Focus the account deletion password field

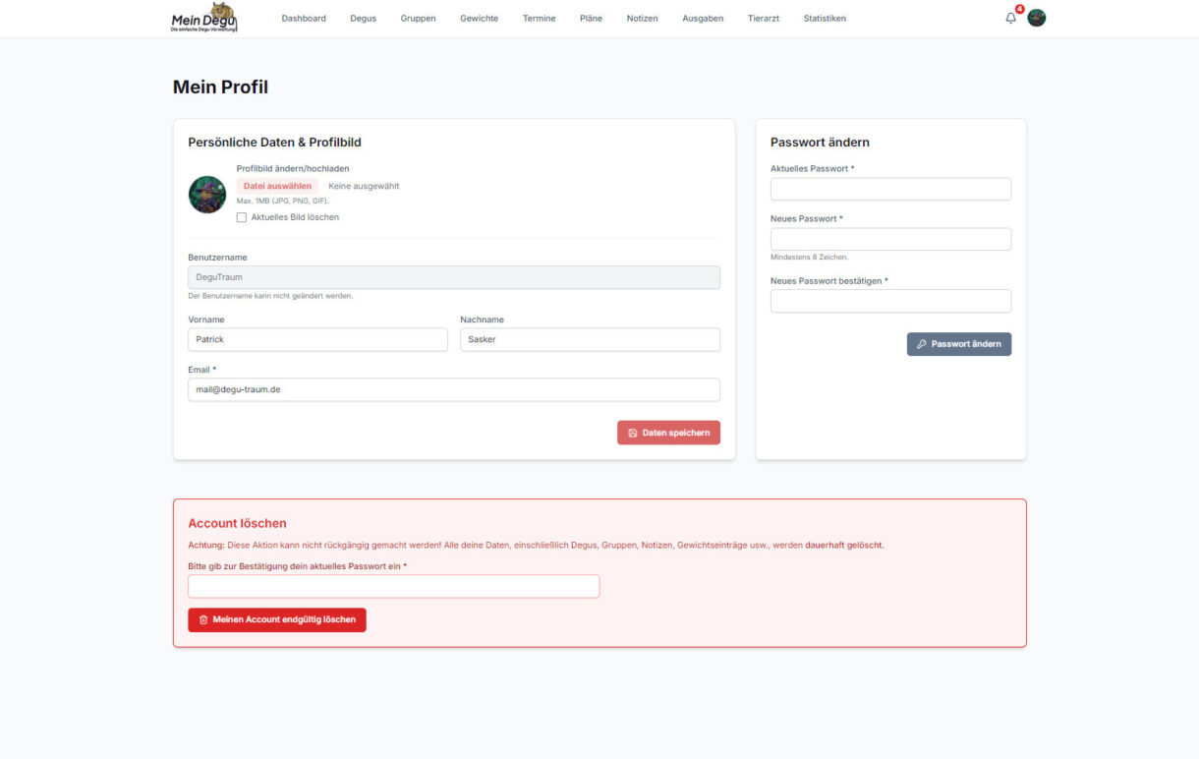coord(393,586)
